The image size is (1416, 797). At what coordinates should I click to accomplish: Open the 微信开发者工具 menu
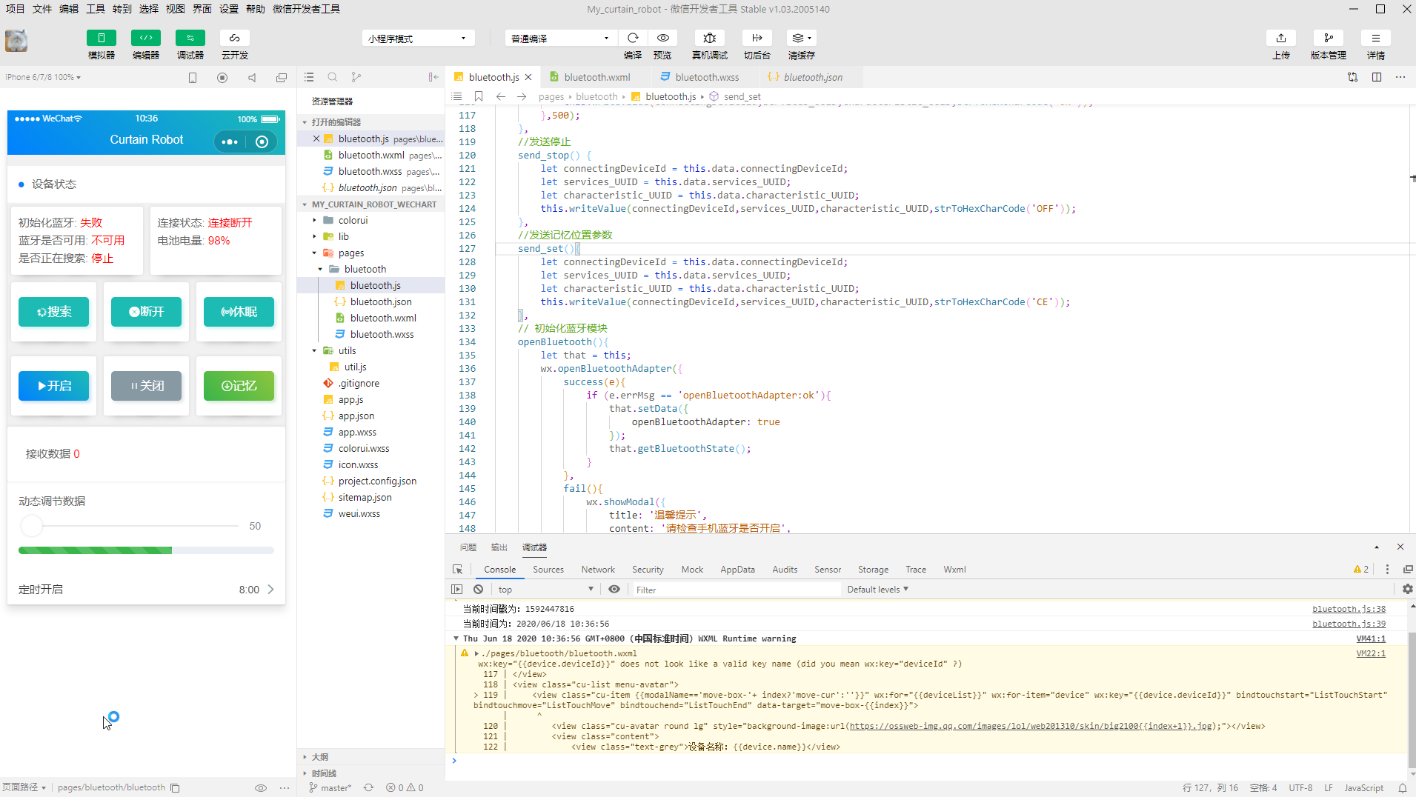coord(306,9)
